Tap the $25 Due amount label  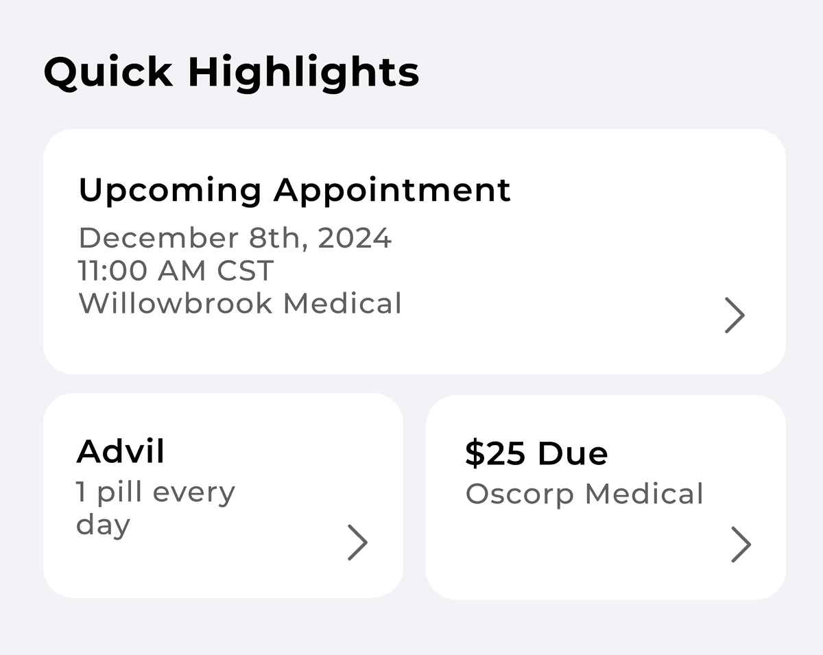pyautogui.click(x=536, y=454)
